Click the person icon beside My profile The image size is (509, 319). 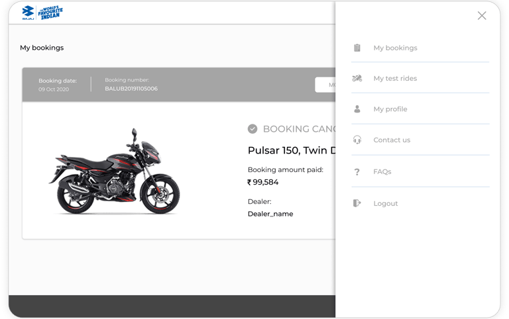[357, 109]
